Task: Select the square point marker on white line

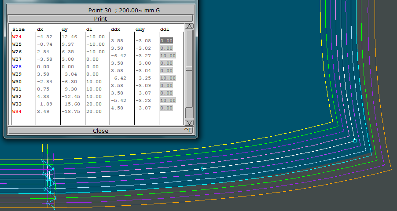Action: pyautogui.click(x=355, y=141)
